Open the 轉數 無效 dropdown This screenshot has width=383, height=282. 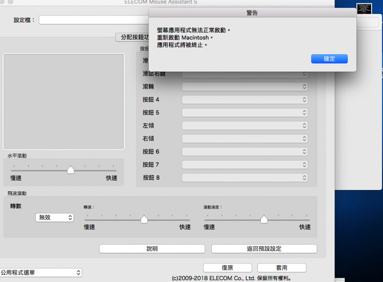(54, 217)
